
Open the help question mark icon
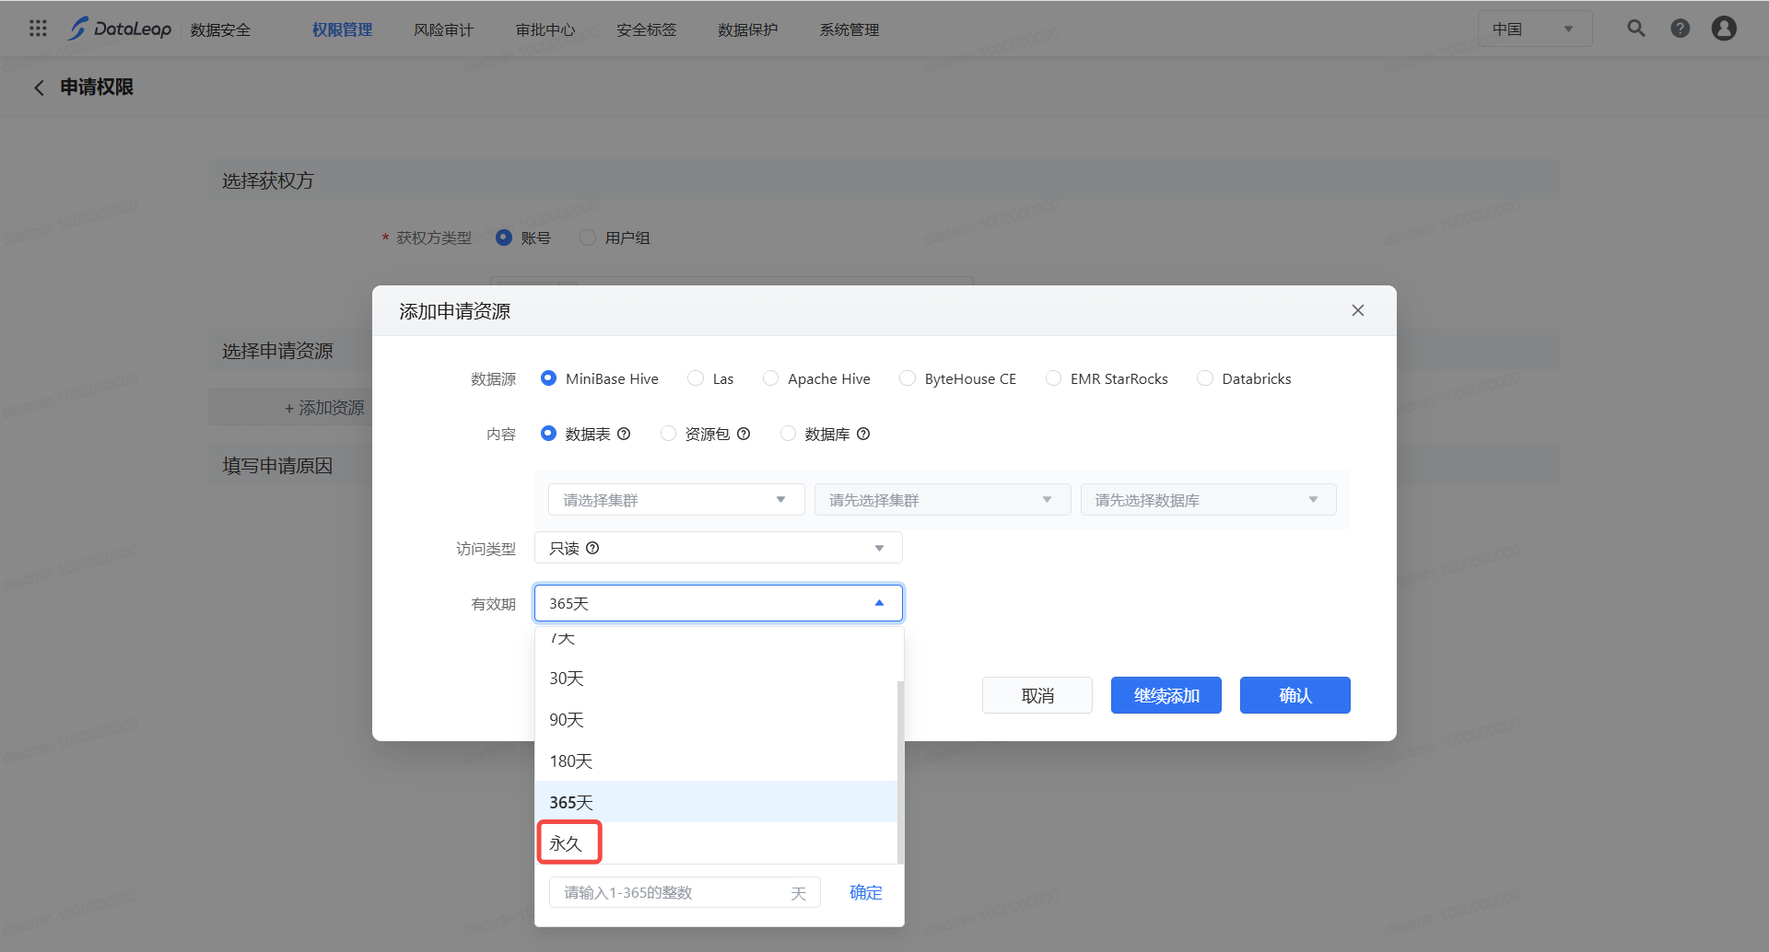pos(1680,29)
